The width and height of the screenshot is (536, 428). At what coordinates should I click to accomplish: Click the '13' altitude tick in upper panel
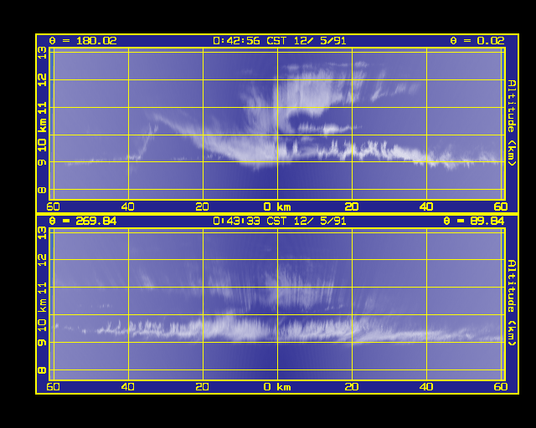coord(42,53)
